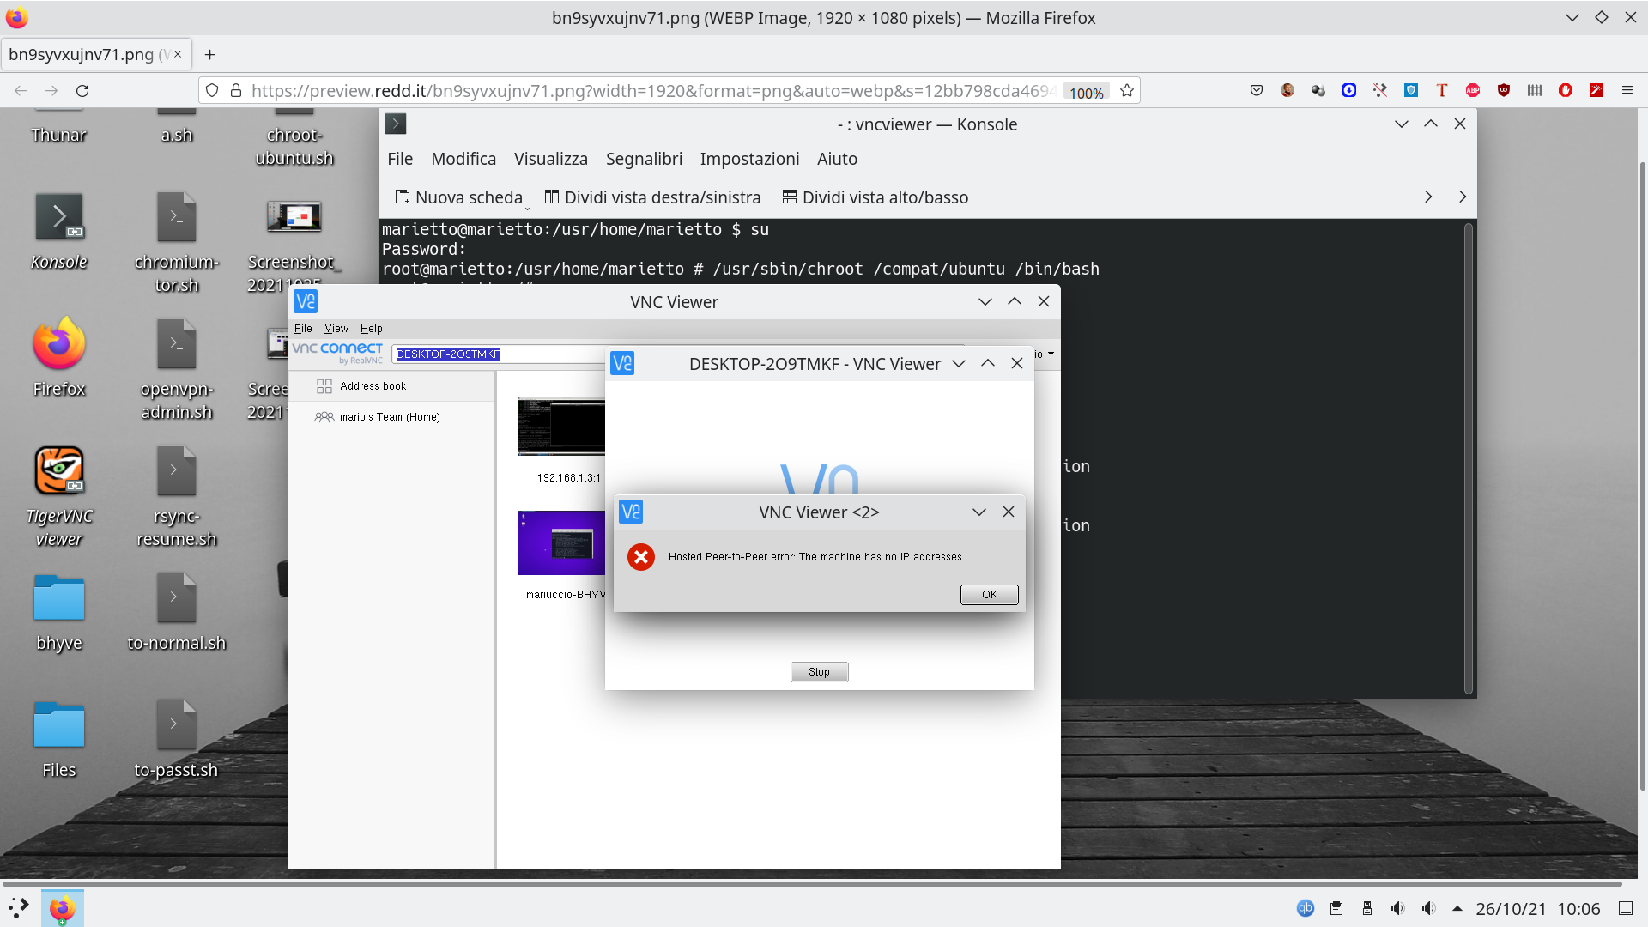Dismiss the Peer-to-Peer error with OK
Viewport: 1648px width, 927px height.
click(988, 594)
